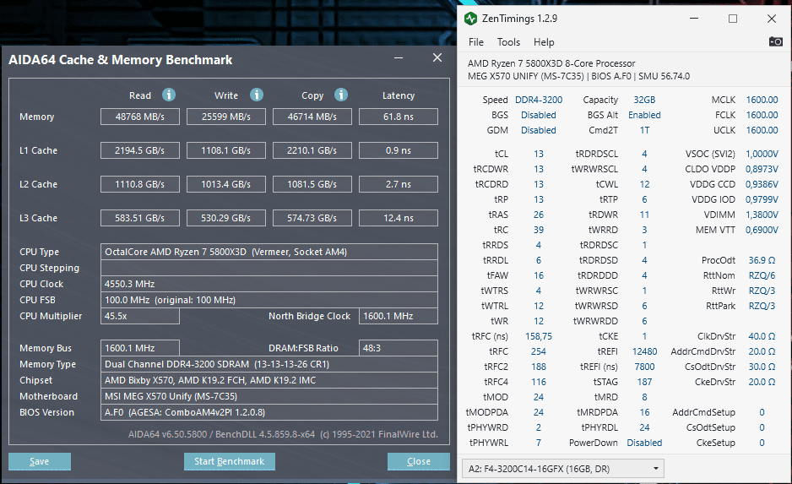This screenshot has height=484, width=792.
Task: Click the CPU Type field OctalCore AMD Ryzen
Action: pos(269,252)
